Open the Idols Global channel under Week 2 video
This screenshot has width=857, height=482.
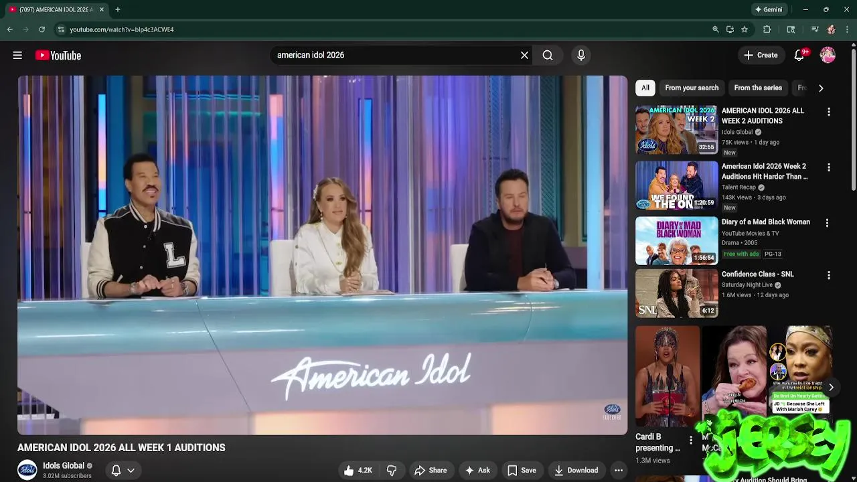pos(737,133)
